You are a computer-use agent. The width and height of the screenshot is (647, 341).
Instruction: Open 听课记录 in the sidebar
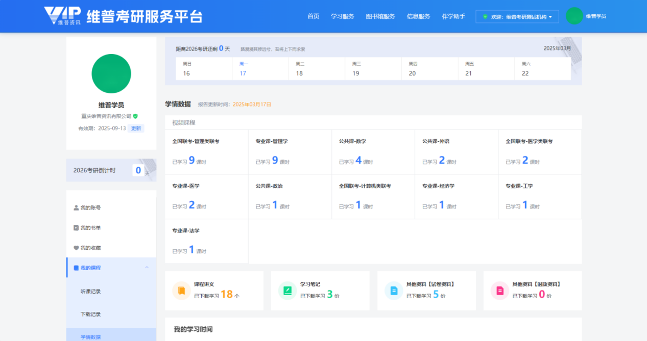[91, 292]
